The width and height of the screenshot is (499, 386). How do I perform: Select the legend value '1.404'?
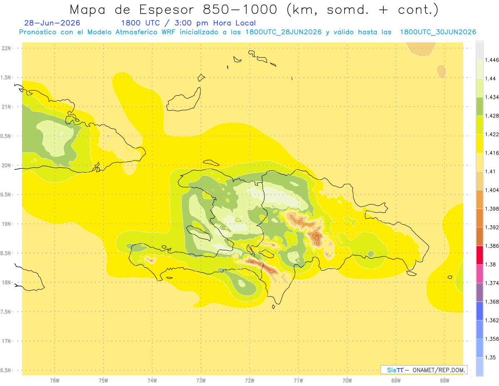pos(492,190)
